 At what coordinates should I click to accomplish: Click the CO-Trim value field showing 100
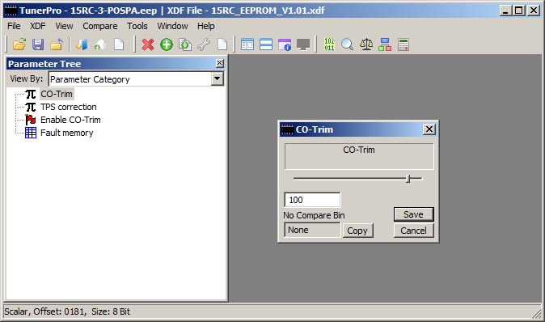click(x=312, y=200)
